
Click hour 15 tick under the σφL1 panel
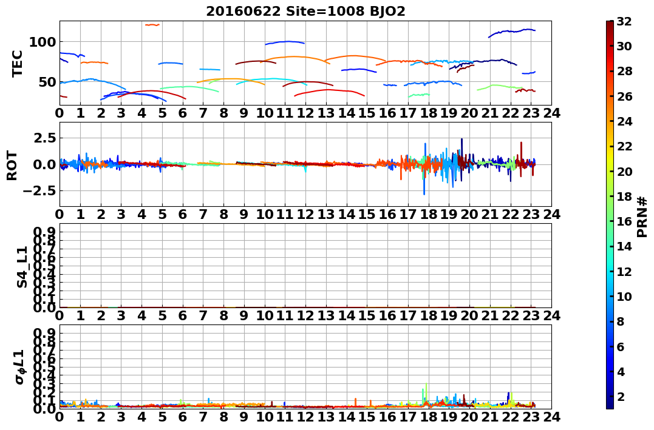pyautogui.click(x=367, y=417)
